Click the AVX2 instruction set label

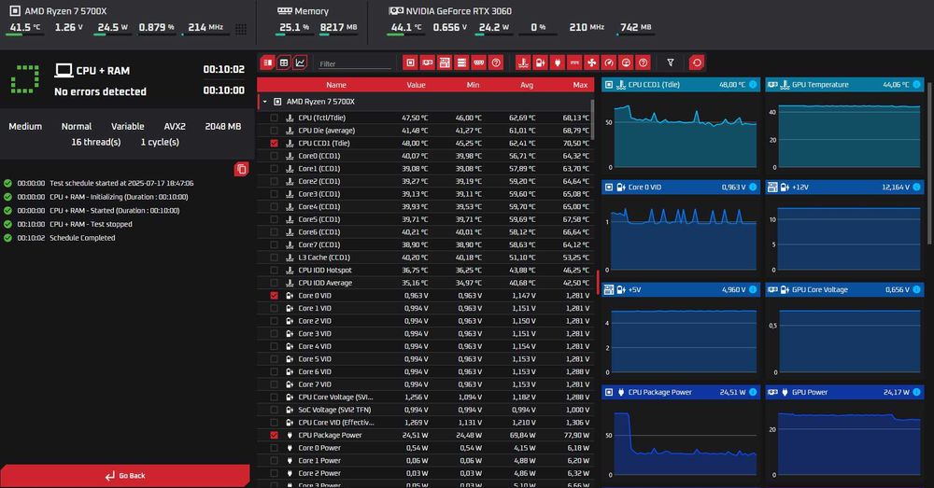click(175, 126)
